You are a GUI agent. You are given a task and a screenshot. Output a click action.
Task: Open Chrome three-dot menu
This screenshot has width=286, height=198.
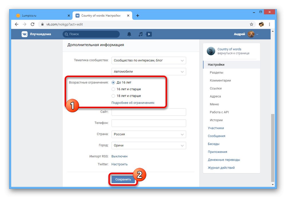tap(269, 24)
